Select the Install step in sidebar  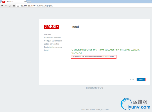pyautogui.click(x=46, y=50)
